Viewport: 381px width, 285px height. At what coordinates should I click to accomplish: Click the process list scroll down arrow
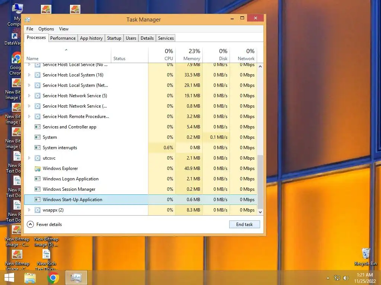[x=260, y=212]
